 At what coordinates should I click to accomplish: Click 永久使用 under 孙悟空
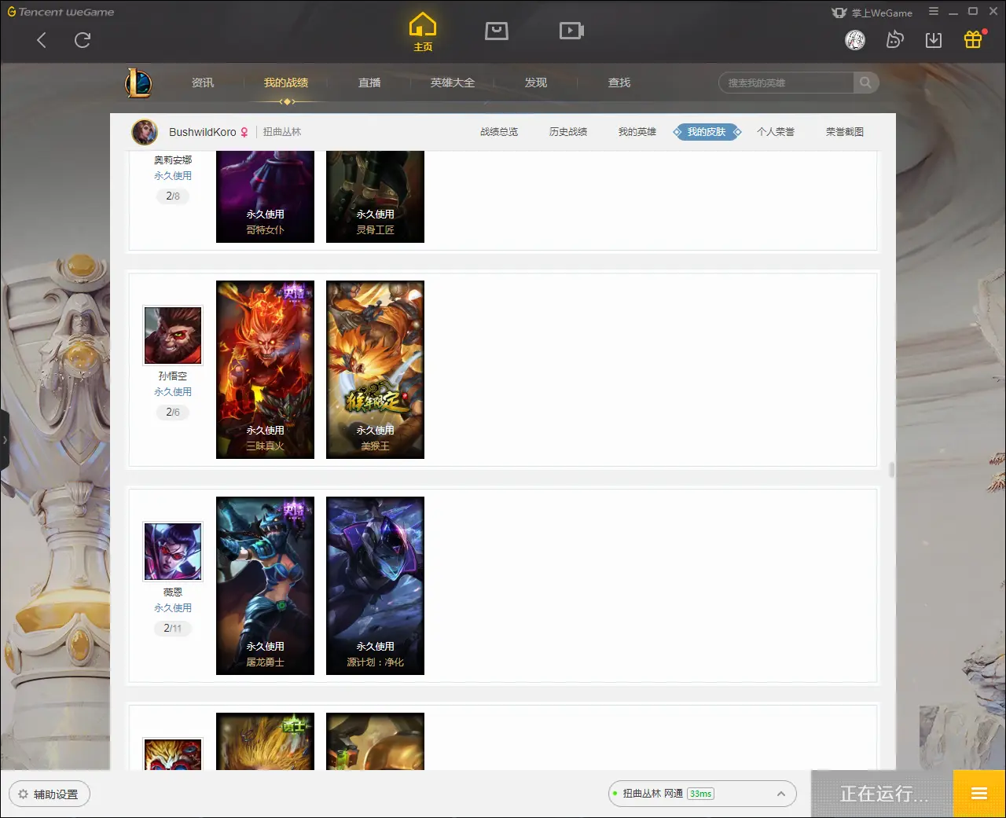173,392
